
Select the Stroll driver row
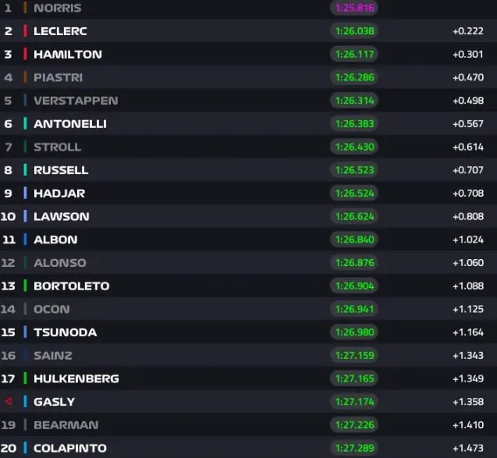248,147
